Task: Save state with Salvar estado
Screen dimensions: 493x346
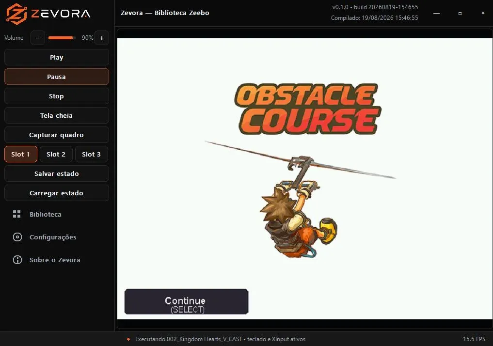Action: pyautogui.click(x=57, y=173)
